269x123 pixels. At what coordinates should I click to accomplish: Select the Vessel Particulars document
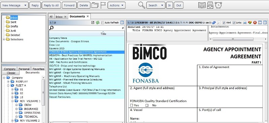coord(87,97)
